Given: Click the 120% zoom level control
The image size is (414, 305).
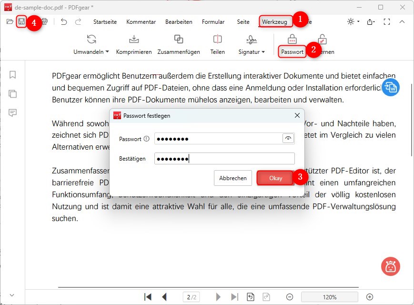Looking at the screenshot, I should [x=329, y=296].
